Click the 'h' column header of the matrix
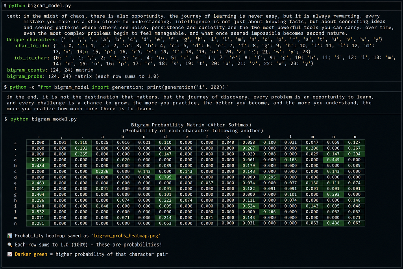 click(x=249, y=137)
